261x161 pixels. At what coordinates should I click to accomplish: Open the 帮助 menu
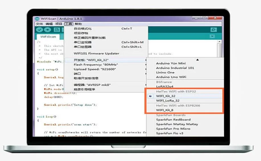point(78,24)
